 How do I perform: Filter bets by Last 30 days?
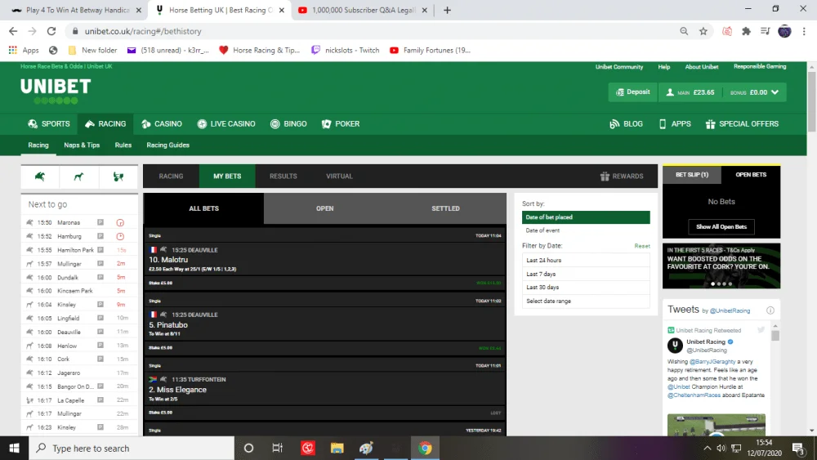[586, 287]
